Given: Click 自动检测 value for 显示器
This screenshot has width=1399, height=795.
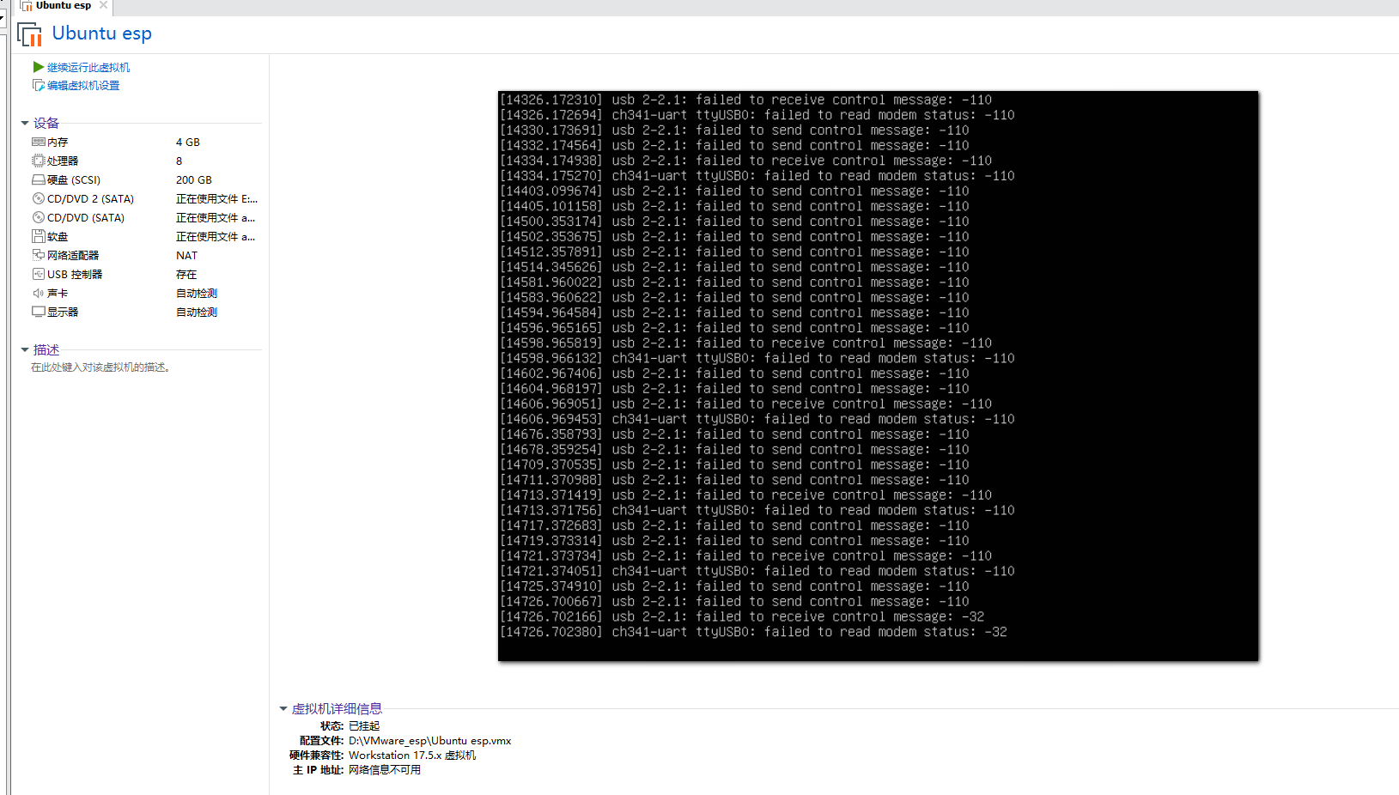Looking at the screenshot, I should click(197, 312).
